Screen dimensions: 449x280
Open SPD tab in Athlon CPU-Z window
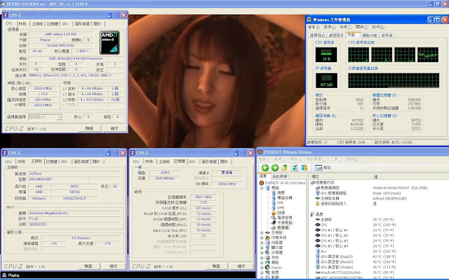(x=65, y=24)
